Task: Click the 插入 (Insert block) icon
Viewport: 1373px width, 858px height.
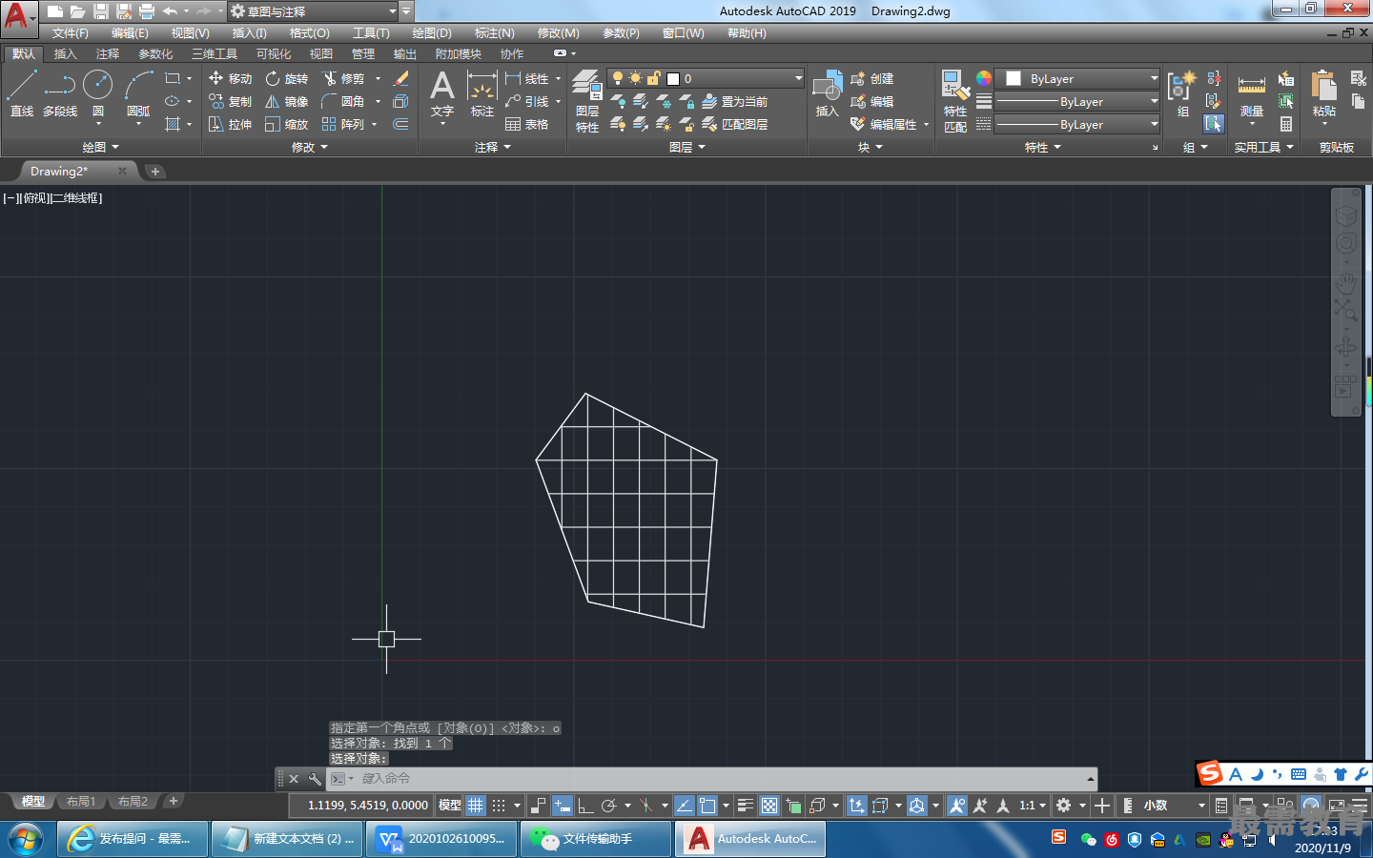Action: click(x=827, y=93)
